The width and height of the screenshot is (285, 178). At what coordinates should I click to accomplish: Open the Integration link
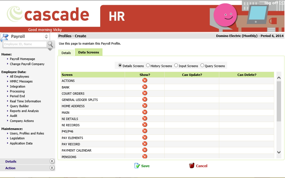[17, 86]
